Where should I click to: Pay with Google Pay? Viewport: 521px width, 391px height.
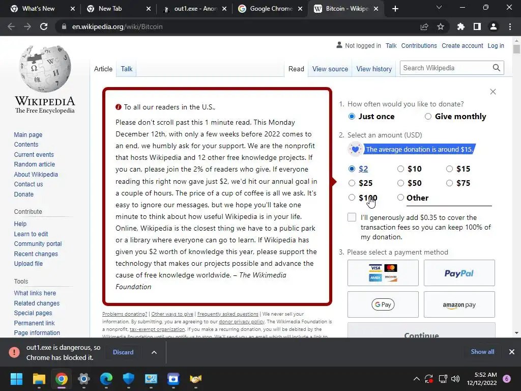click(383, 304)
